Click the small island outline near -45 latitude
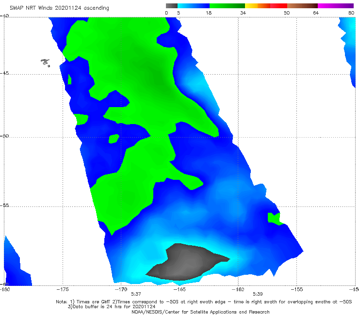Viewport: 359px width, 315px height. click(45, 63)
